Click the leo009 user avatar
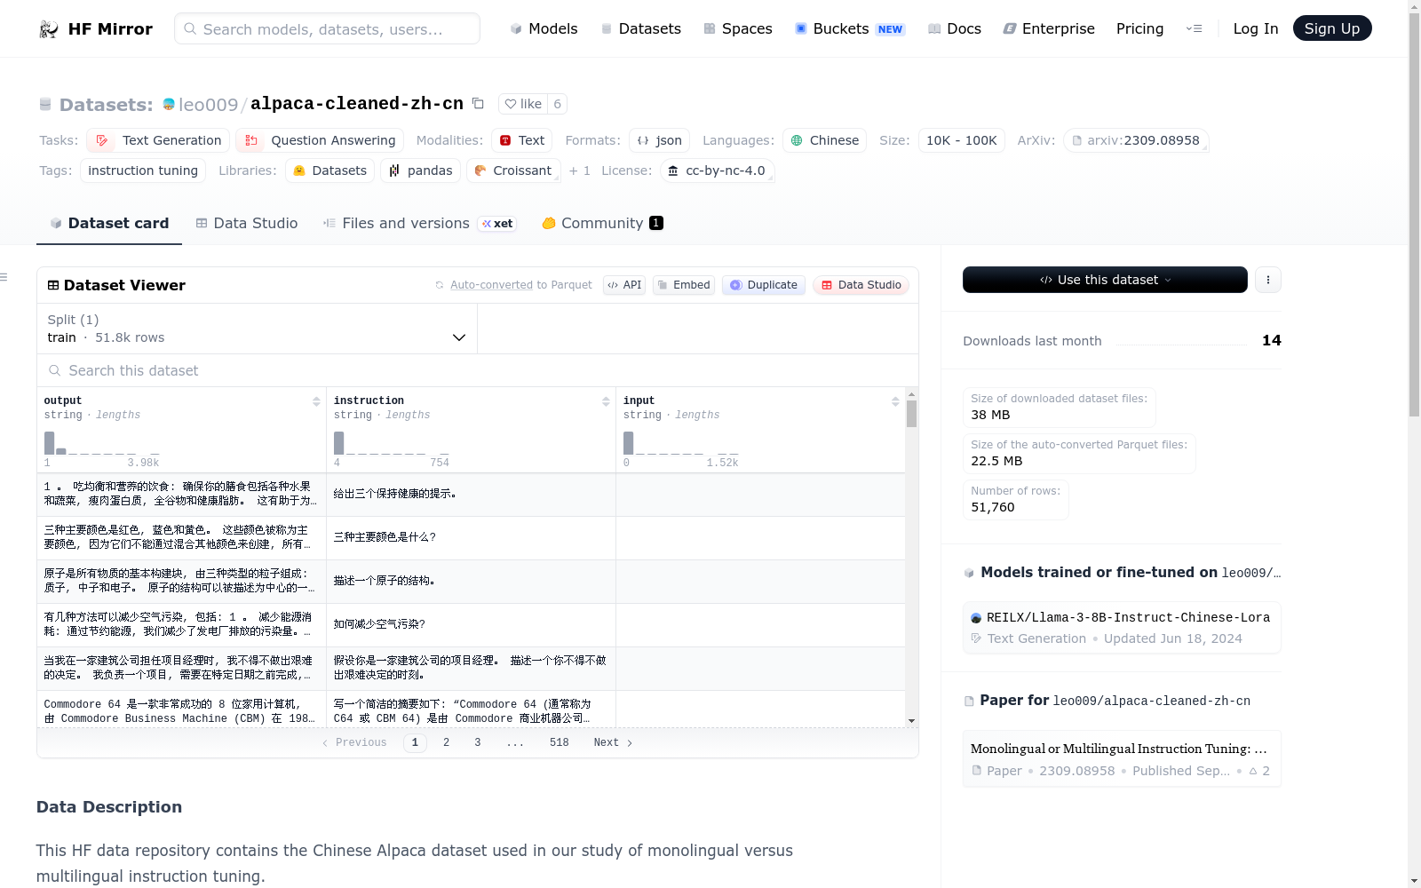This screenshot has width=1421, height=888. (169, 105)
